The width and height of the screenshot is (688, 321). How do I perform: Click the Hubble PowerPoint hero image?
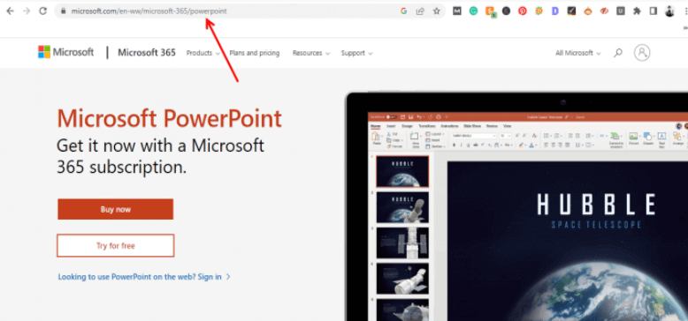click(516, 206)
